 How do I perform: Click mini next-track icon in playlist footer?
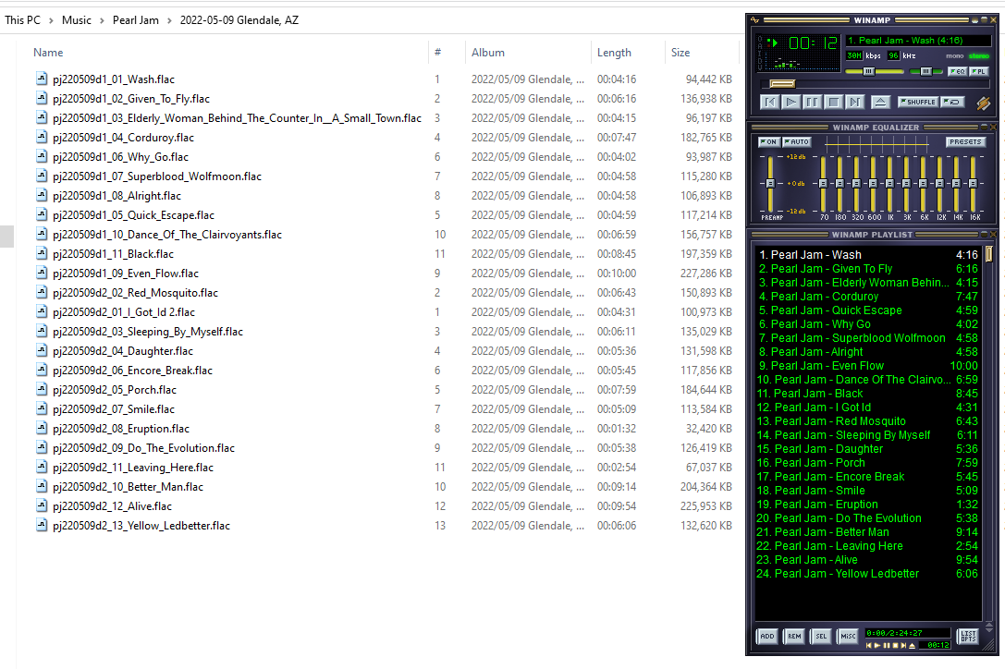tap(903, 645)
